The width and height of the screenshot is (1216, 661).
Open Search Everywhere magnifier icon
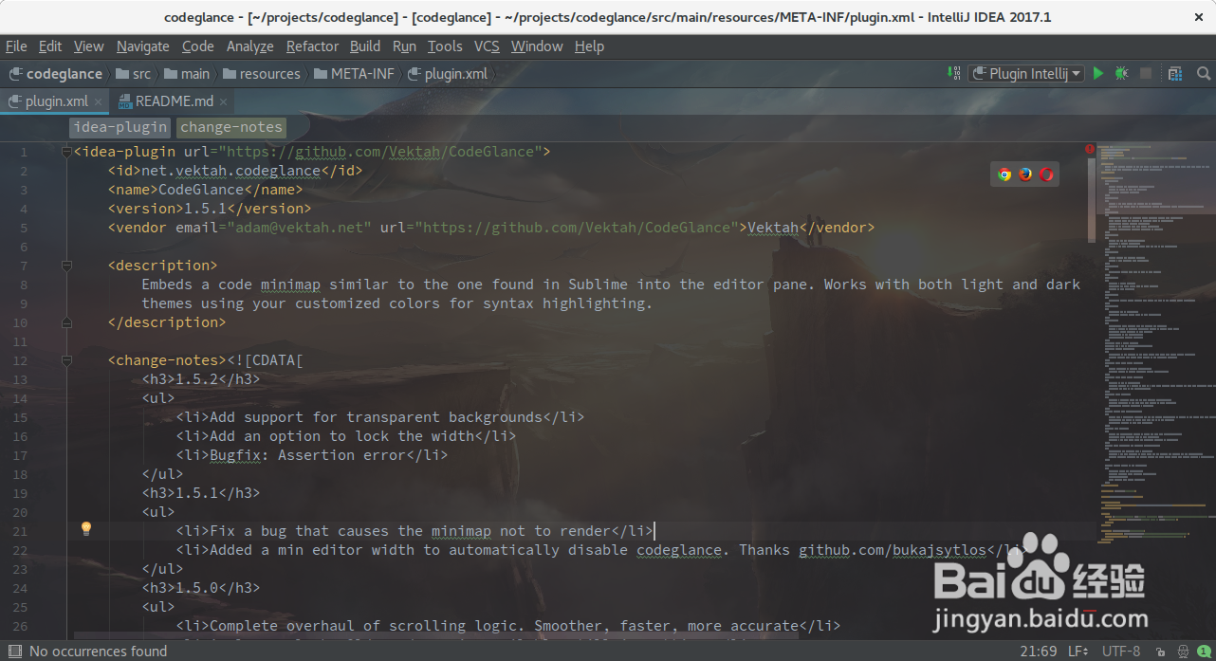[x=1204, y=73]
